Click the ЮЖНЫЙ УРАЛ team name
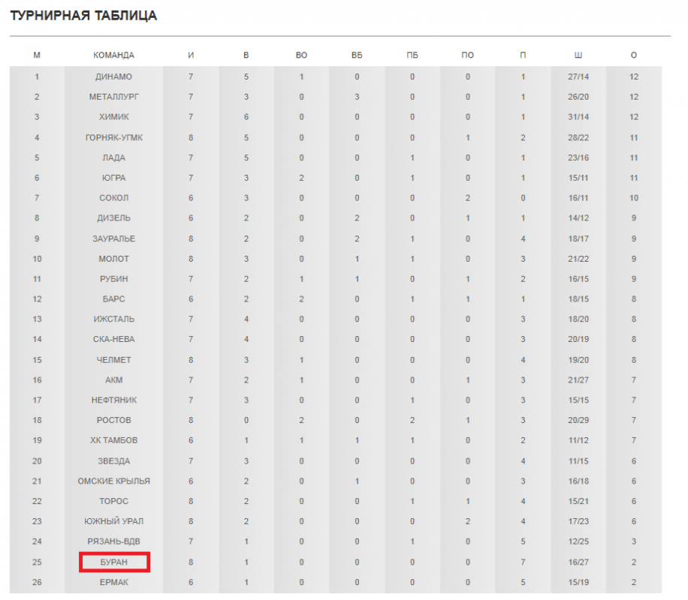The width and height of the screenshot is (688, 600). click(x=113, y=522)
